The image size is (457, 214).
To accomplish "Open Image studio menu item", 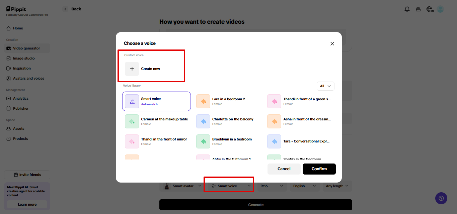I will pos(27,58).
